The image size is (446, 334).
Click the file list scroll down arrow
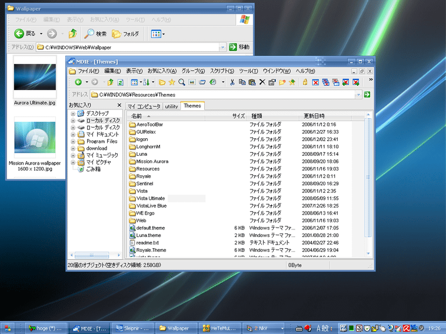coord(368,253)
